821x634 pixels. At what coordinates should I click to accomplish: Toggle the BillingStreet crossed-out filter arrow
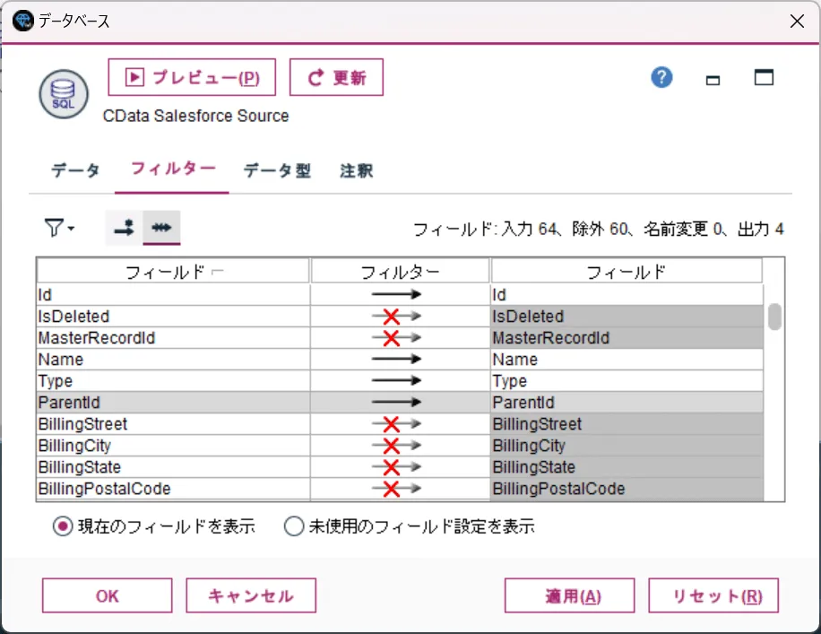pos(396,423)
